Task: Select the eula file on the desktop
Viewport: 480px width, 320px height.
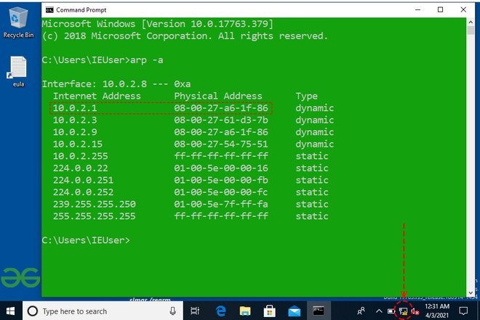Action: [x=18, y=71]
